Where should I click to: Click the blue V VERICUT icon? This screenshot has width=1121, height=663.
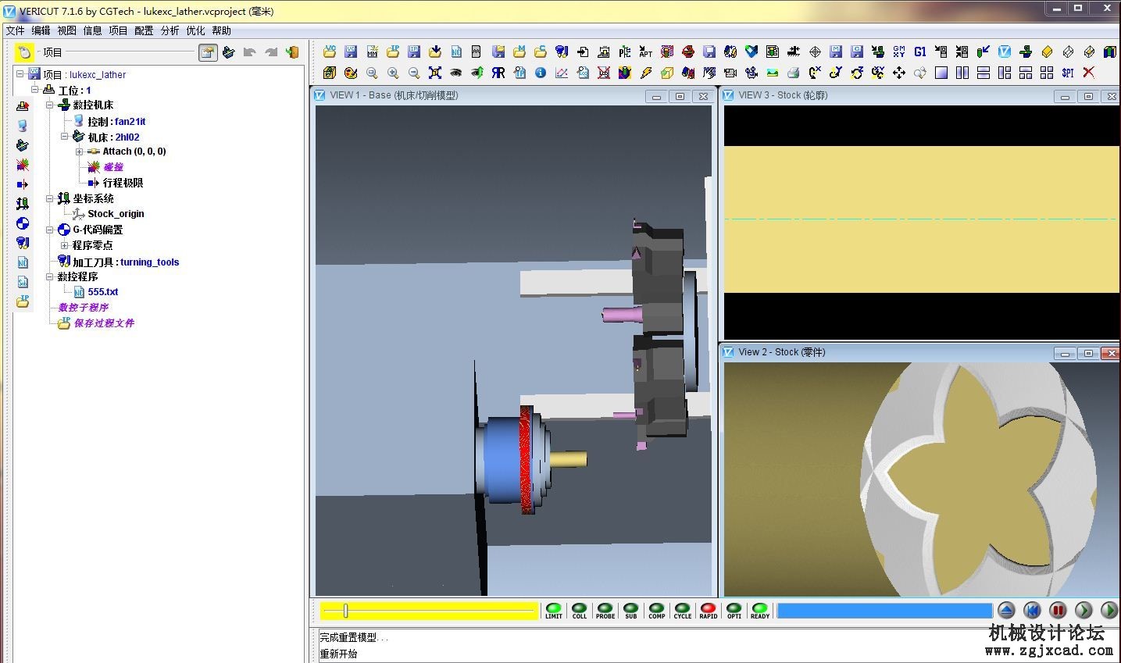tap(1005, 52)
